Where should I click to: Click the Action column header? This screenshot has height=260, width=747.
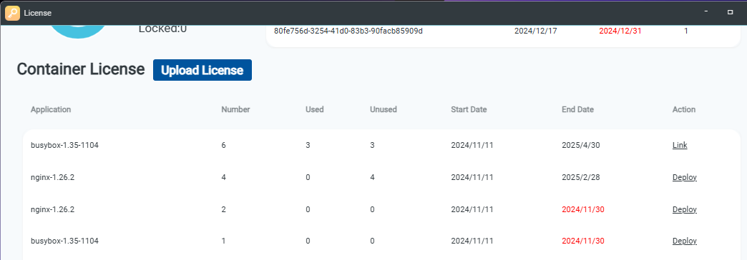point(683,109)
